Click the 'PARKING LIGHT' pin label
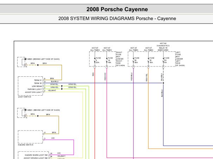The image size is (213, 159). pos(35,89)
